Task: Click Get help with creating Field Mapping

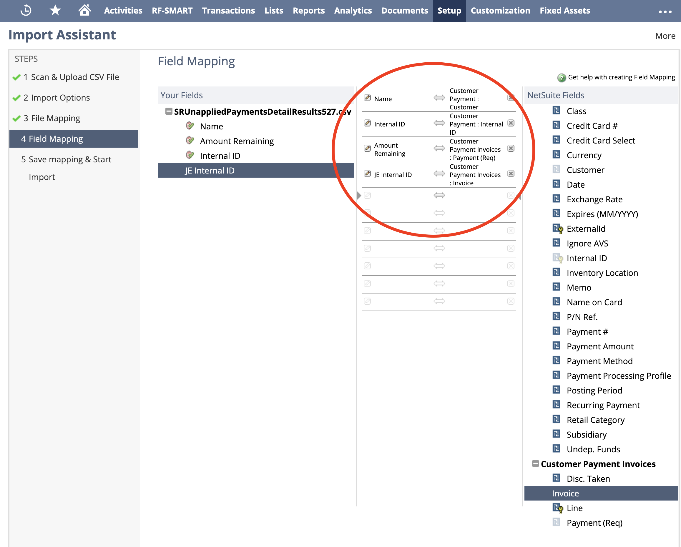Action: tap(621, 77)
